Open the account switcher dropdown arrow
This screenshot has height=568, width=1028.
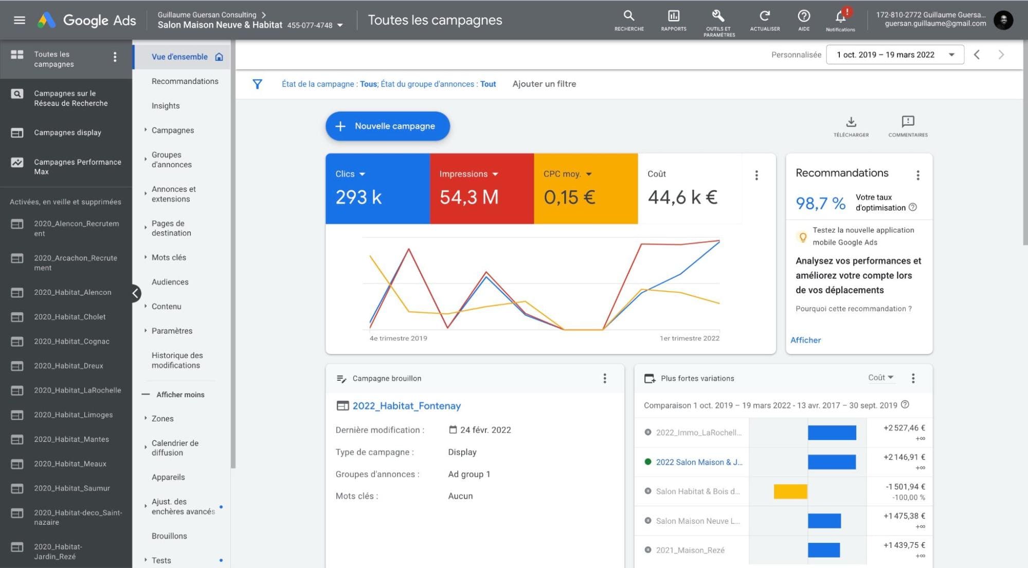pyautogui.click(x=340, y=25)
